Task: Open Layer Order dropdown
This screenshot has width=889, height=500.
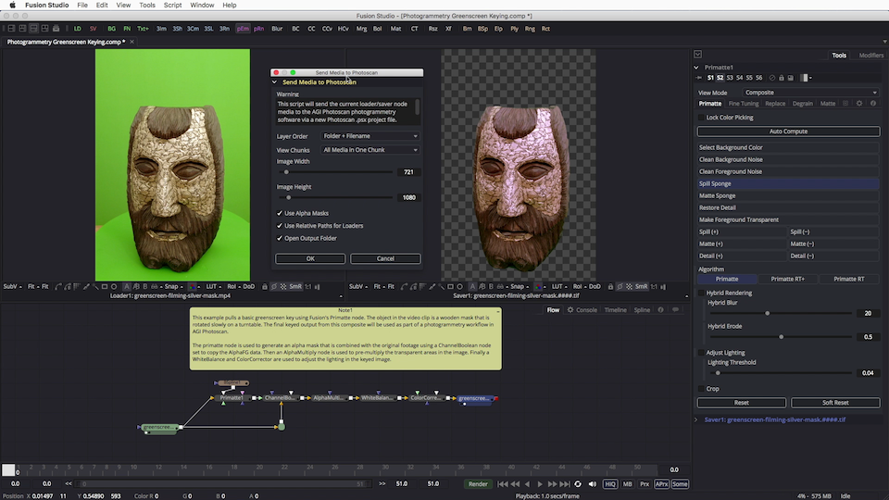Action: (370, 136)
